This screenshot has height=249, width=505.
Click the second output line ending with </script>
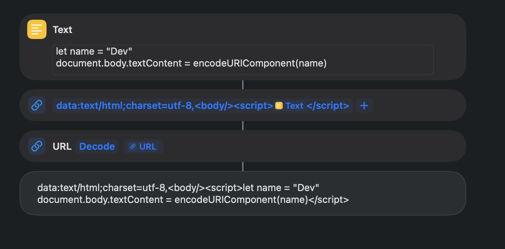point(193,200)
